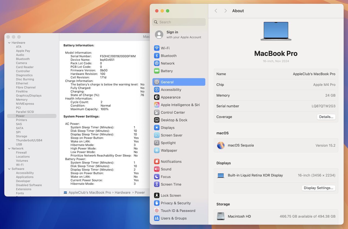Select Applications under Software in System Information
Viewport: 348px width, 229px height.
(25, 177)
